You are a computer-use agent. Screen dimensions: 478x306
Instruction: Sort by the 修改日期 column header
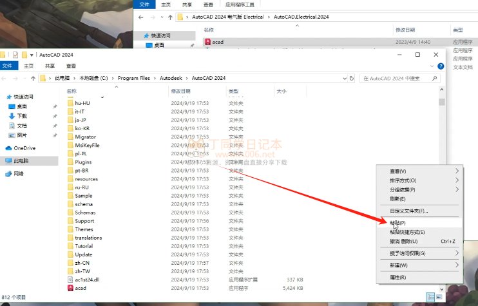coord(180,91)
